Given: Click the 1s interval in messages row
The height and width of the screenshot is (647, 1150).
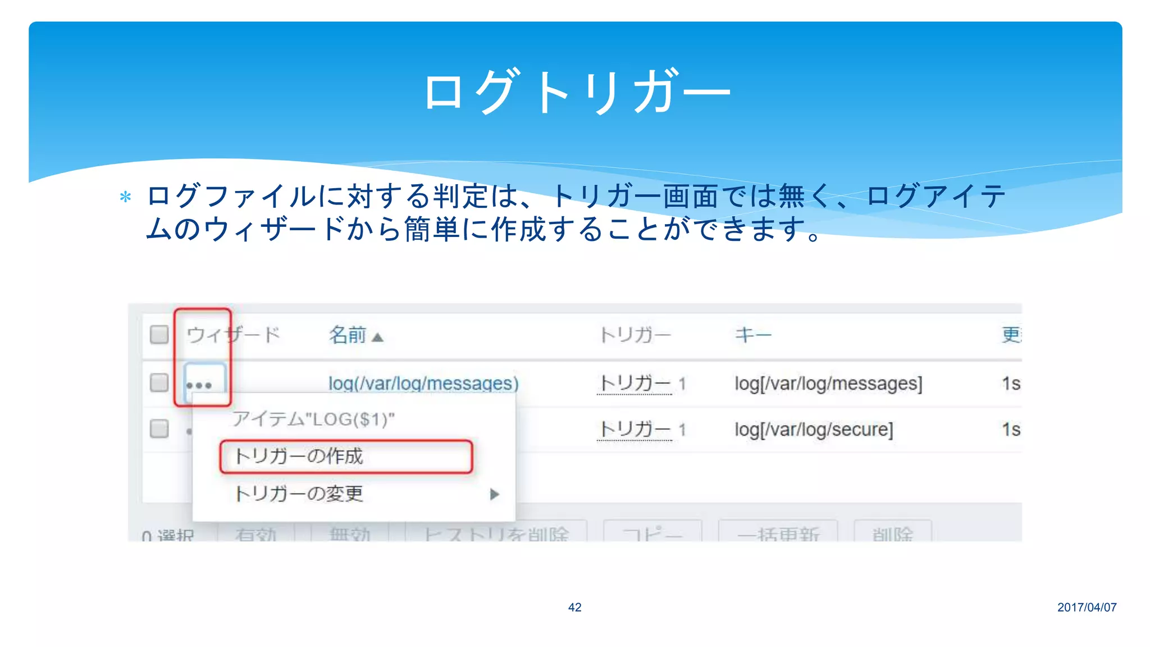Looking at the screenshot, I should 1011,384.
